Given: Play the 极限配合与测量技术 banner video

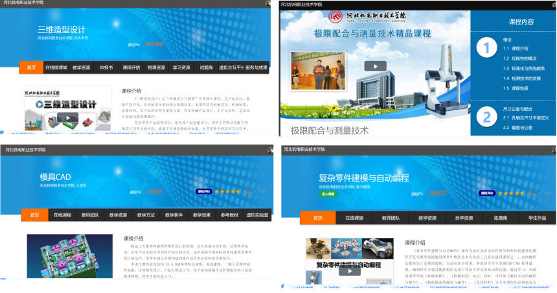Looking at the screenshot, I should 375,66.
